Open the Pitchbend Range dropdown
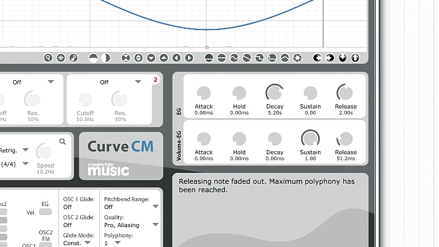 (155, 207)
